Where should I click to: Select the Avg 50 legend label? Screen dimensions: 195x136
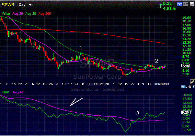[31, 14]
